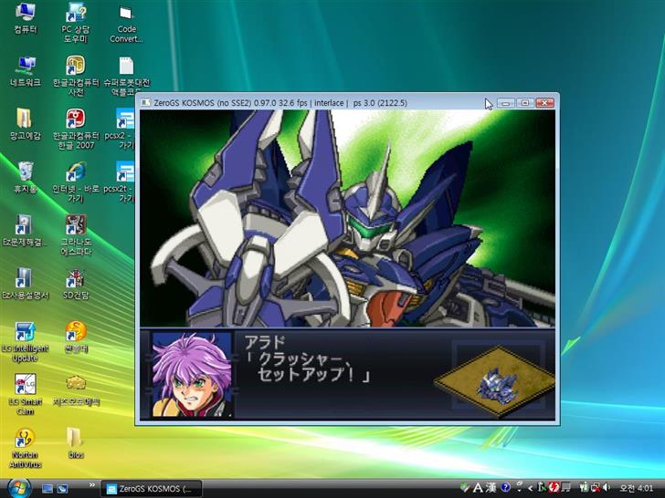Open language bar options arrow
Screen dimensions: 665x498
[x=519, y=490]
